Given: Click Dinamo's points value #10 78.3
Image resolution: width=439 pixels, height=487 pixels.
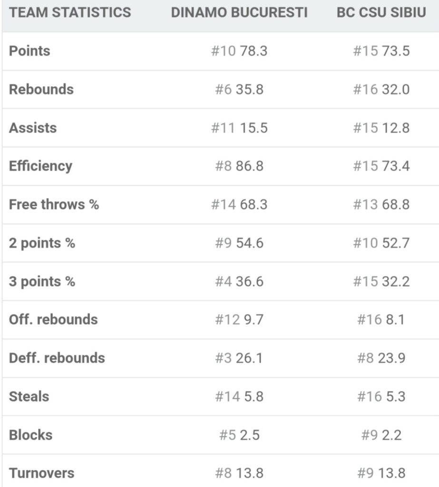Looking at the screenshot, I should [239, 51].
